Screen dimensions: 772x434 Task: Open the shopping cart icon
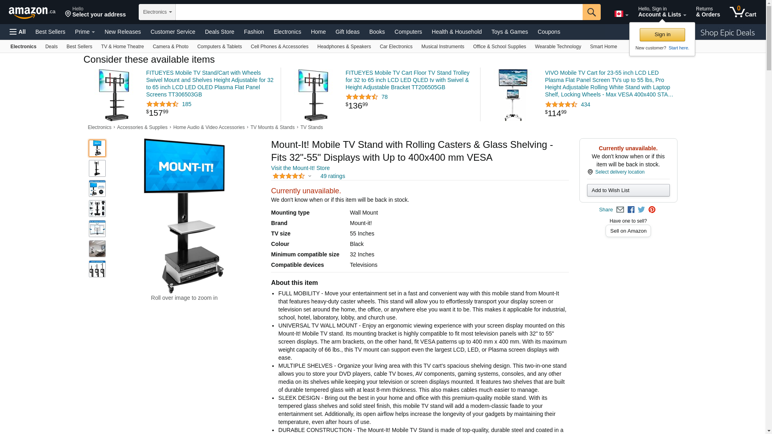point(743,12)
